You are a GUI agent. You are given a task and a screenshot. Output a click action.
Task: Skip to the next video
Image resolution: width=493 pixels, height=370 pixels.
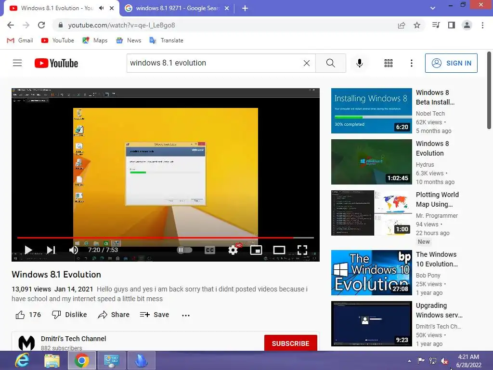tap(51, 250)
